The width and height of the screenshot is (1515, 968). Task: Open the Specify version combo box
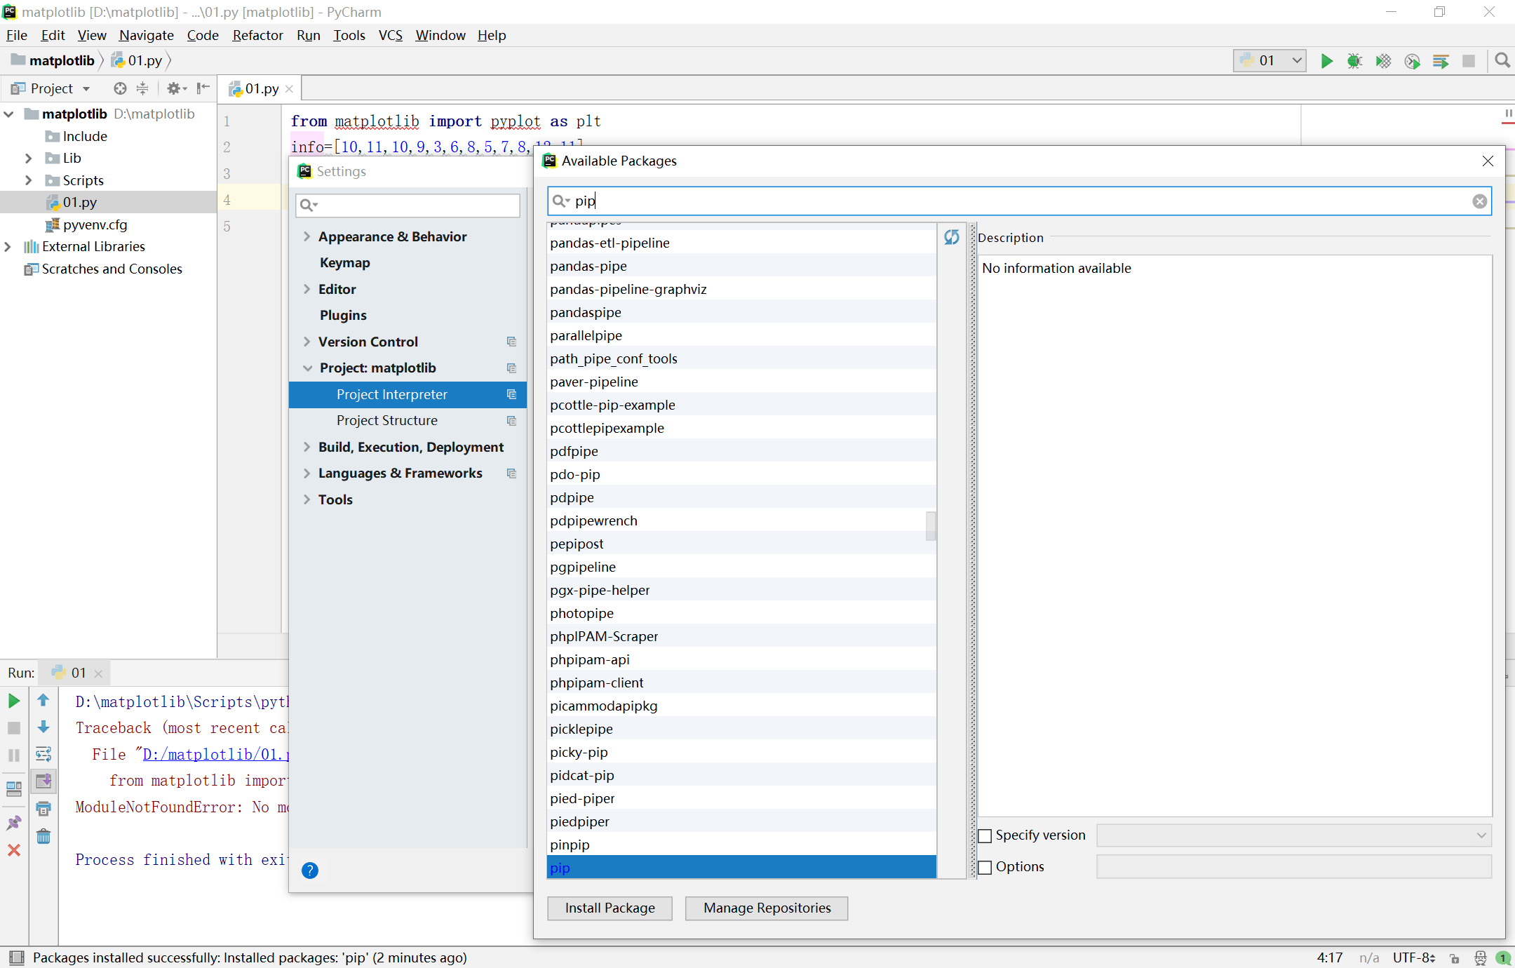[x=1294, y=835]
